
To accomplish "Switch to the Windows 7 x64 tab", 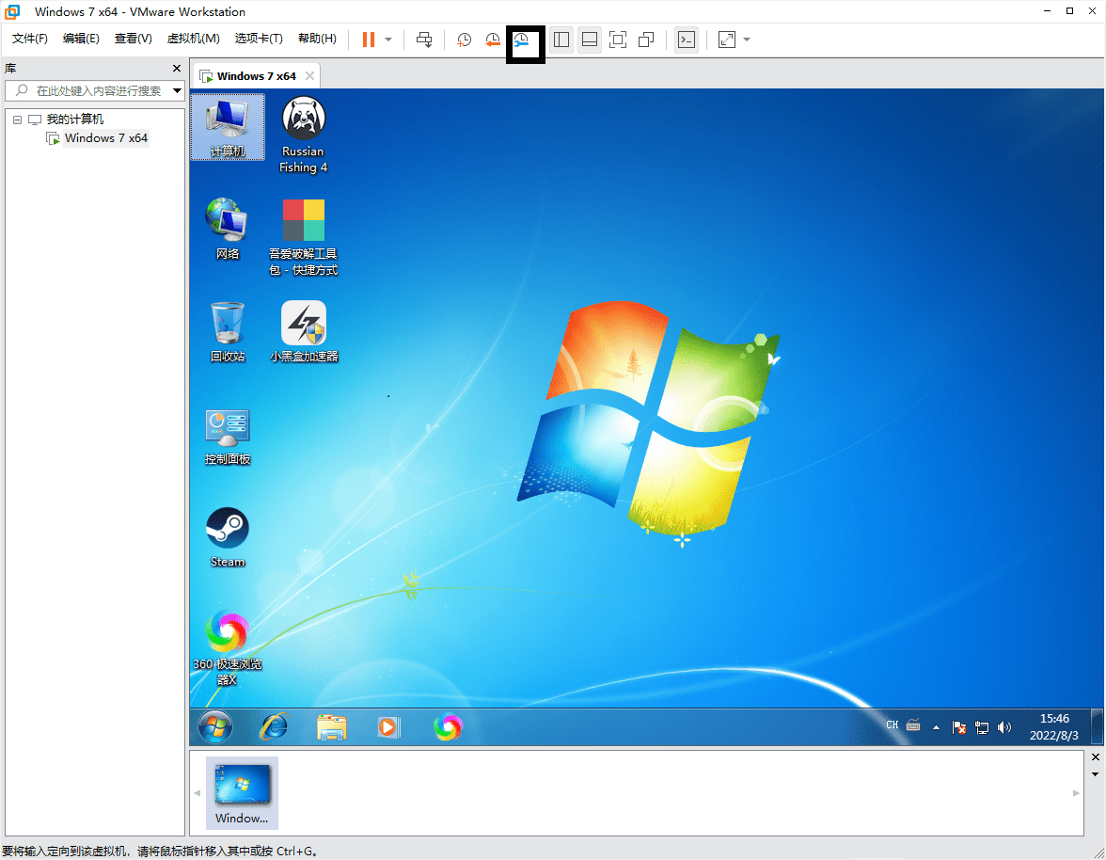I will click(256, 76).
